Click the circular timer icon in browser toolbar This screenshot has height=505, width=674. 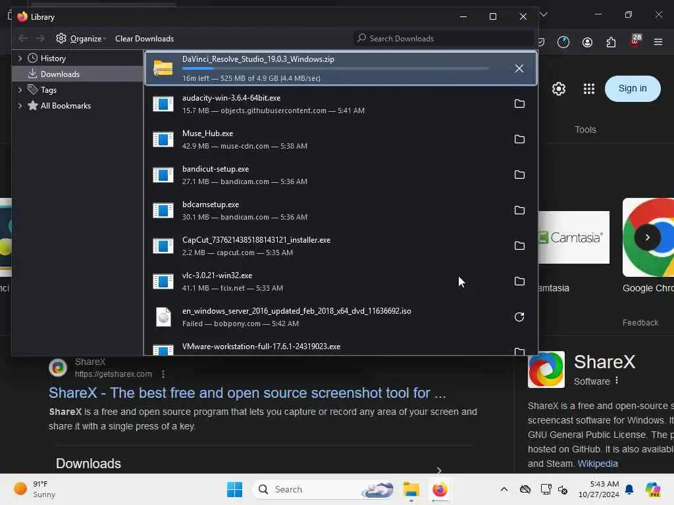pos(563,42)
